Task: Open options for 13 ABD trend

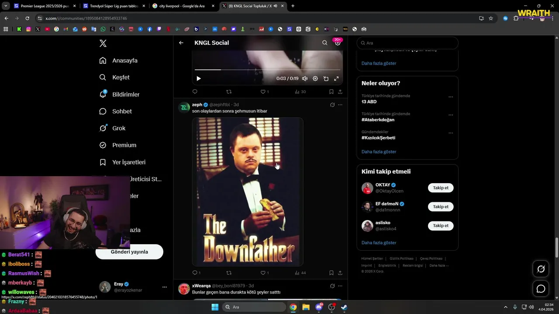Action: pyautogui.click(x=451, y=97)
